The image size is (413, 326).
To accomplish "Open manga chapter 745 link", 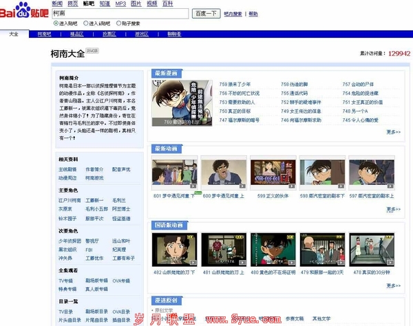I will click(x=361, y=120).
